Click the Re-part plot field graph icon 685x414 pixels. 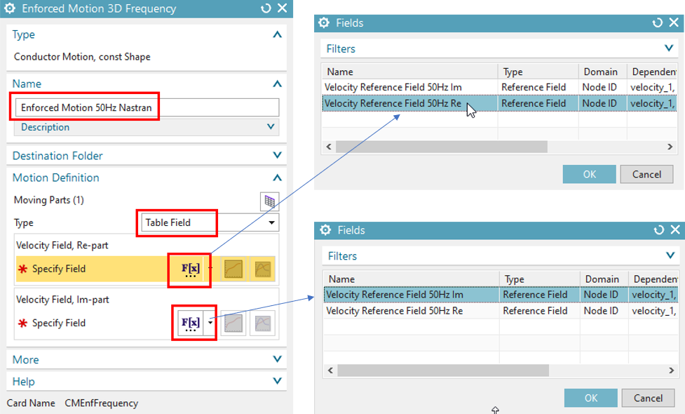point(263,269)
